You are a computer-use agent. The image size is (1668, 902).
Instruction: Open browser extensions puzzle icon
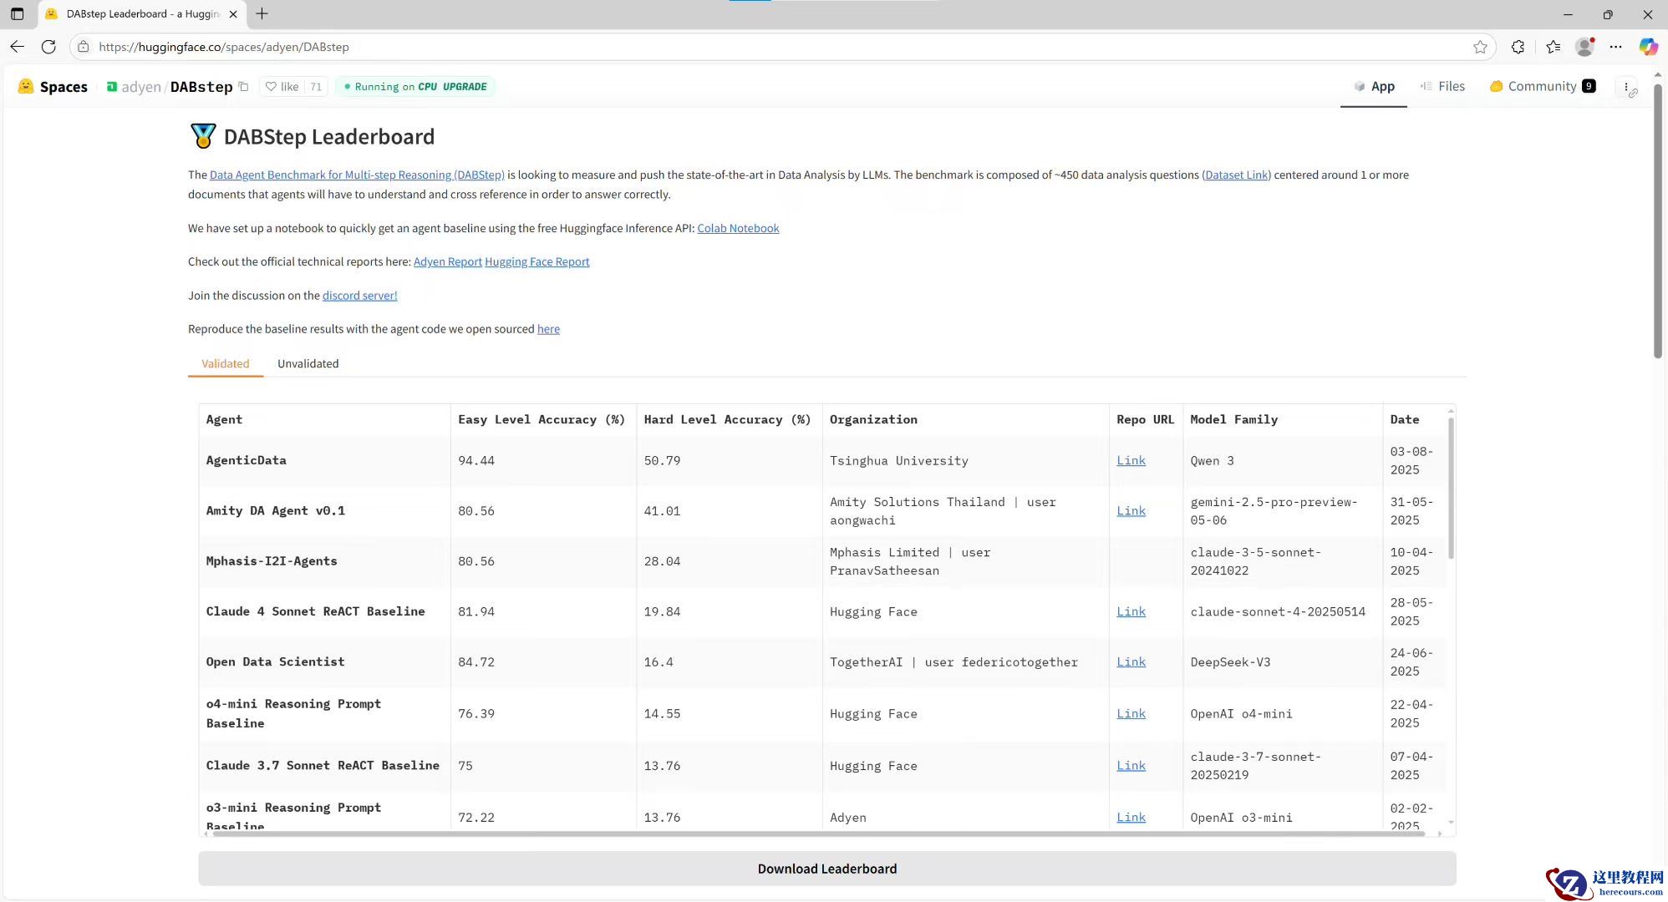click(x=1518, y=47)
